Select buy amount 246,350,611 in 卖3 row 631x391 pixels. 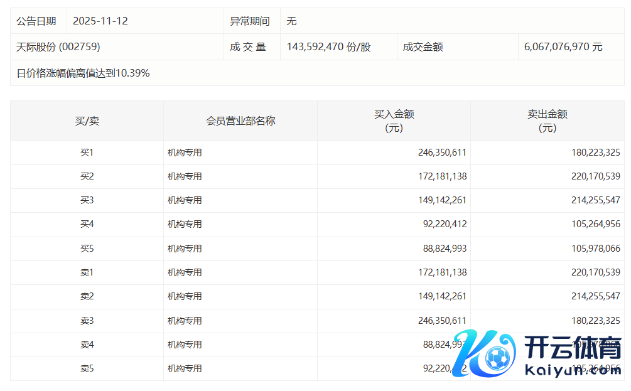coord(442,321)
